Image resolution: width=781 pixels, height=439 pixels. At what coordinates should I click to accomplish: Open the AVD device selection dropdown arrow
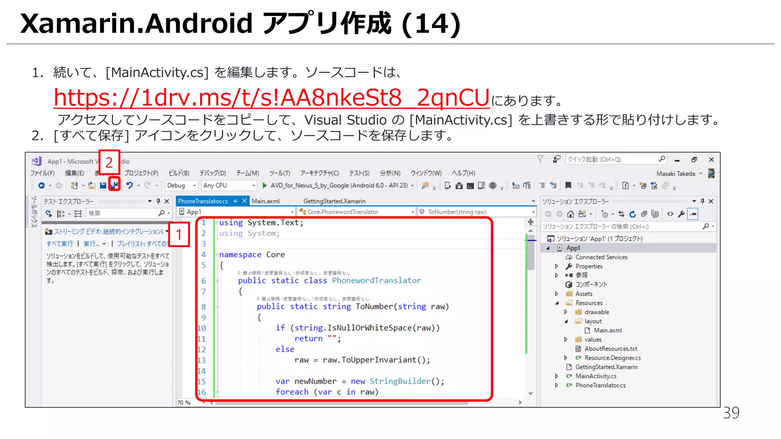tap(412, 186)
